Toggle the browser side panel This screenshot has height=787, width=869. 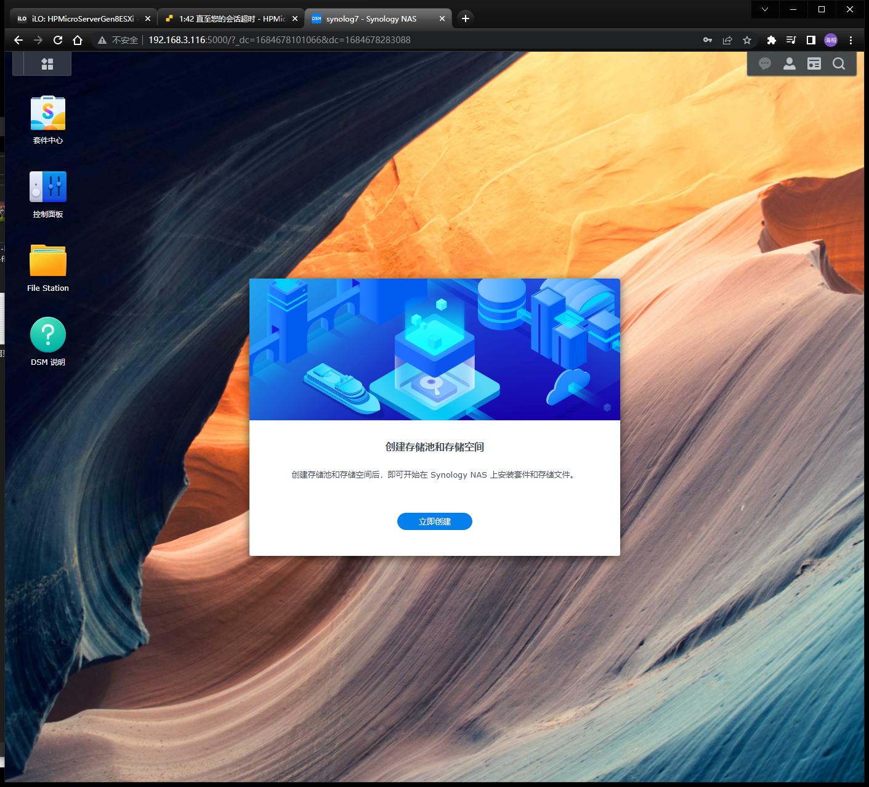(811, 40)
